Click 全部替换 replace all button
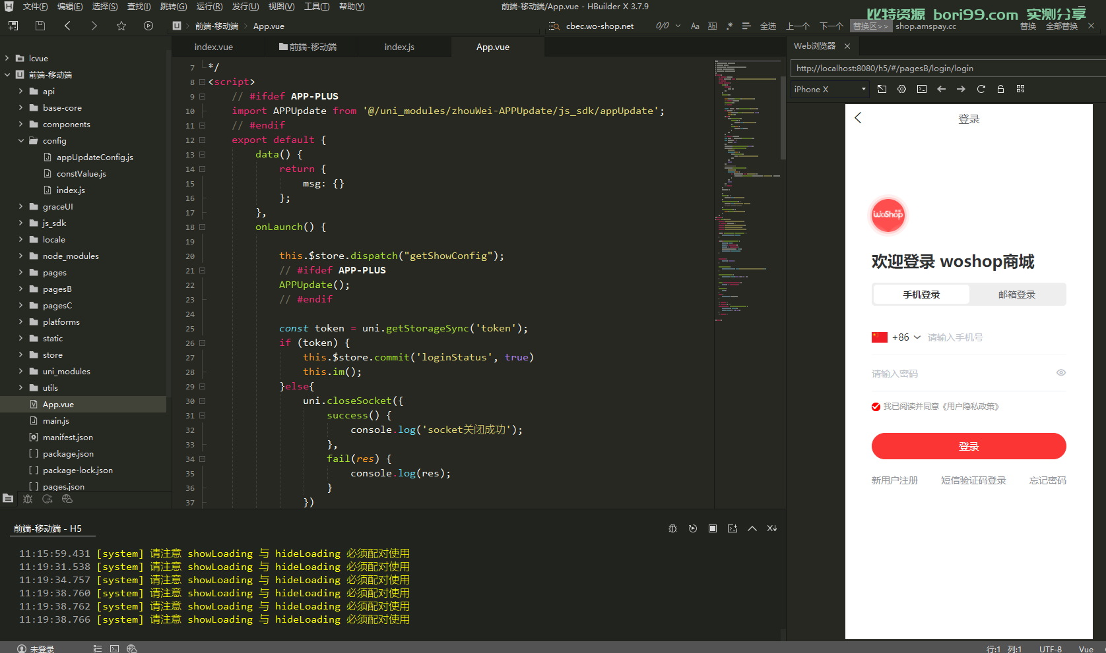The width and height of the screenshot is (1106, 653). [x=1062, y=26]
